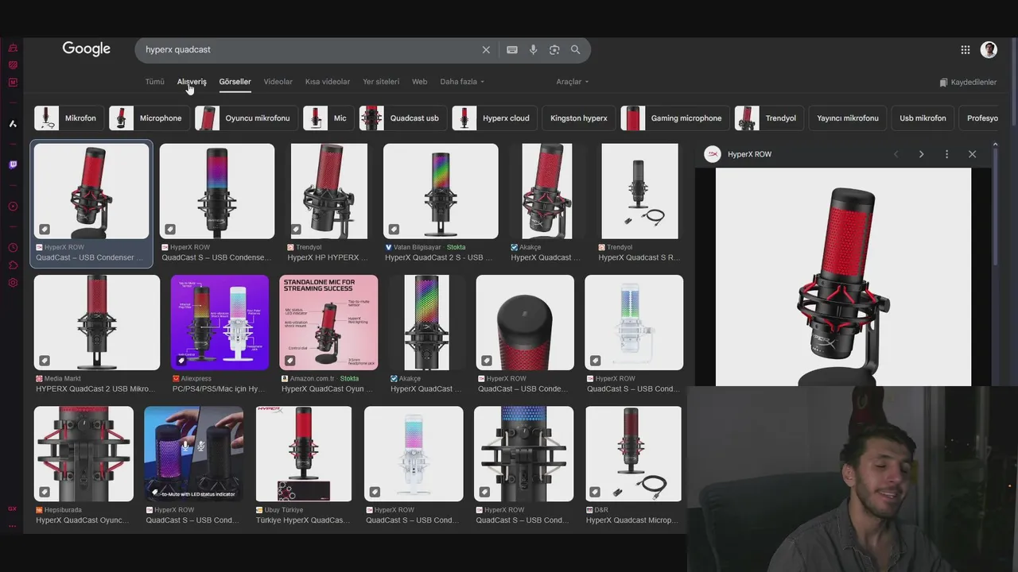Screen dimensions: 1018x572
Task: Open the Amazon.com.tr standalone mic thumbnail
Action: (x=328, y=323)
